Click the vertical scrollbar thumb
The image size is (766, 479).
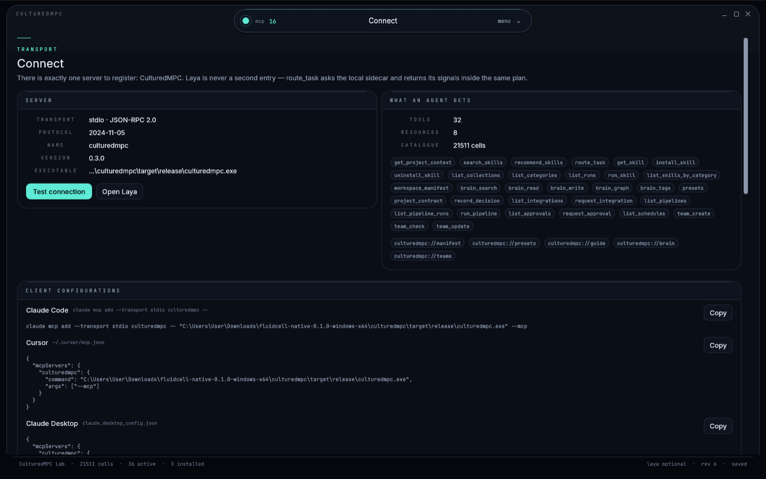[x=746, y=115]
